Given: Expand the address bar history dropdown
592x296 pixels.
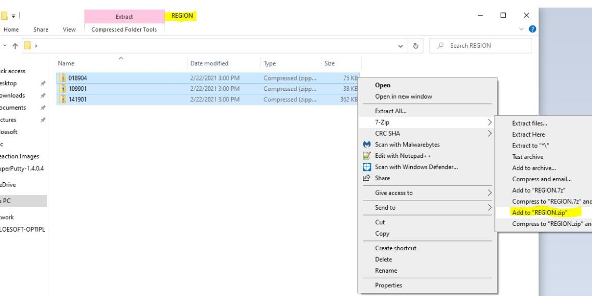Looking at the screenshot, I should pos(400,46).
